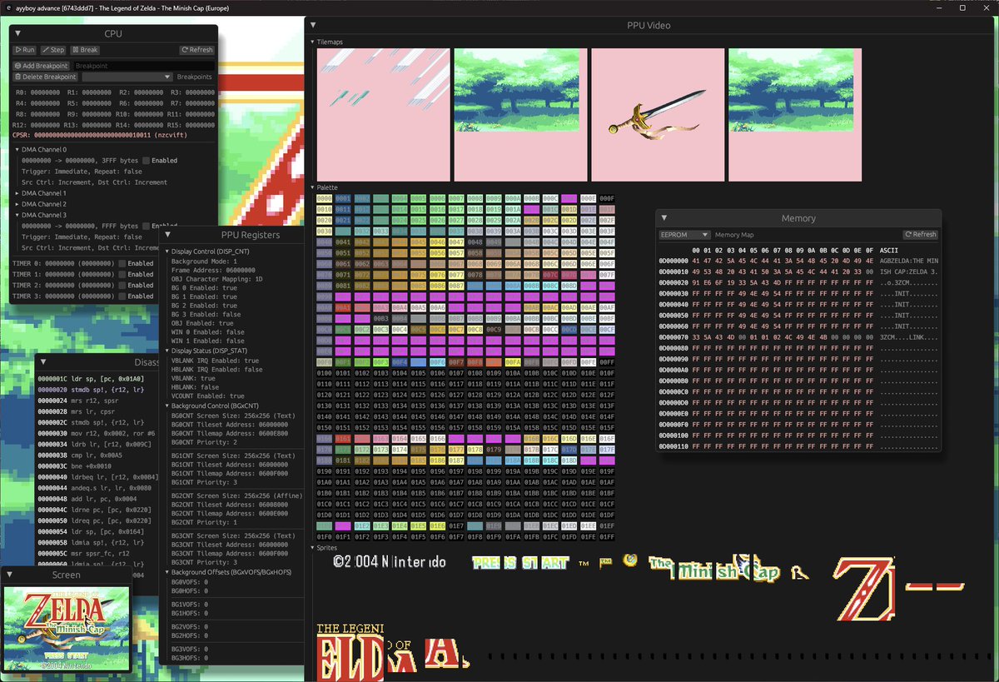This screenshot has width=999, height=682.
Task: Click BG2CNT Screen Size Affine line
Action: point(236,495)
